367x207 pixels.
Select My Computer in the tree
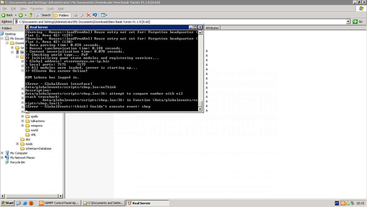point(19,153)
